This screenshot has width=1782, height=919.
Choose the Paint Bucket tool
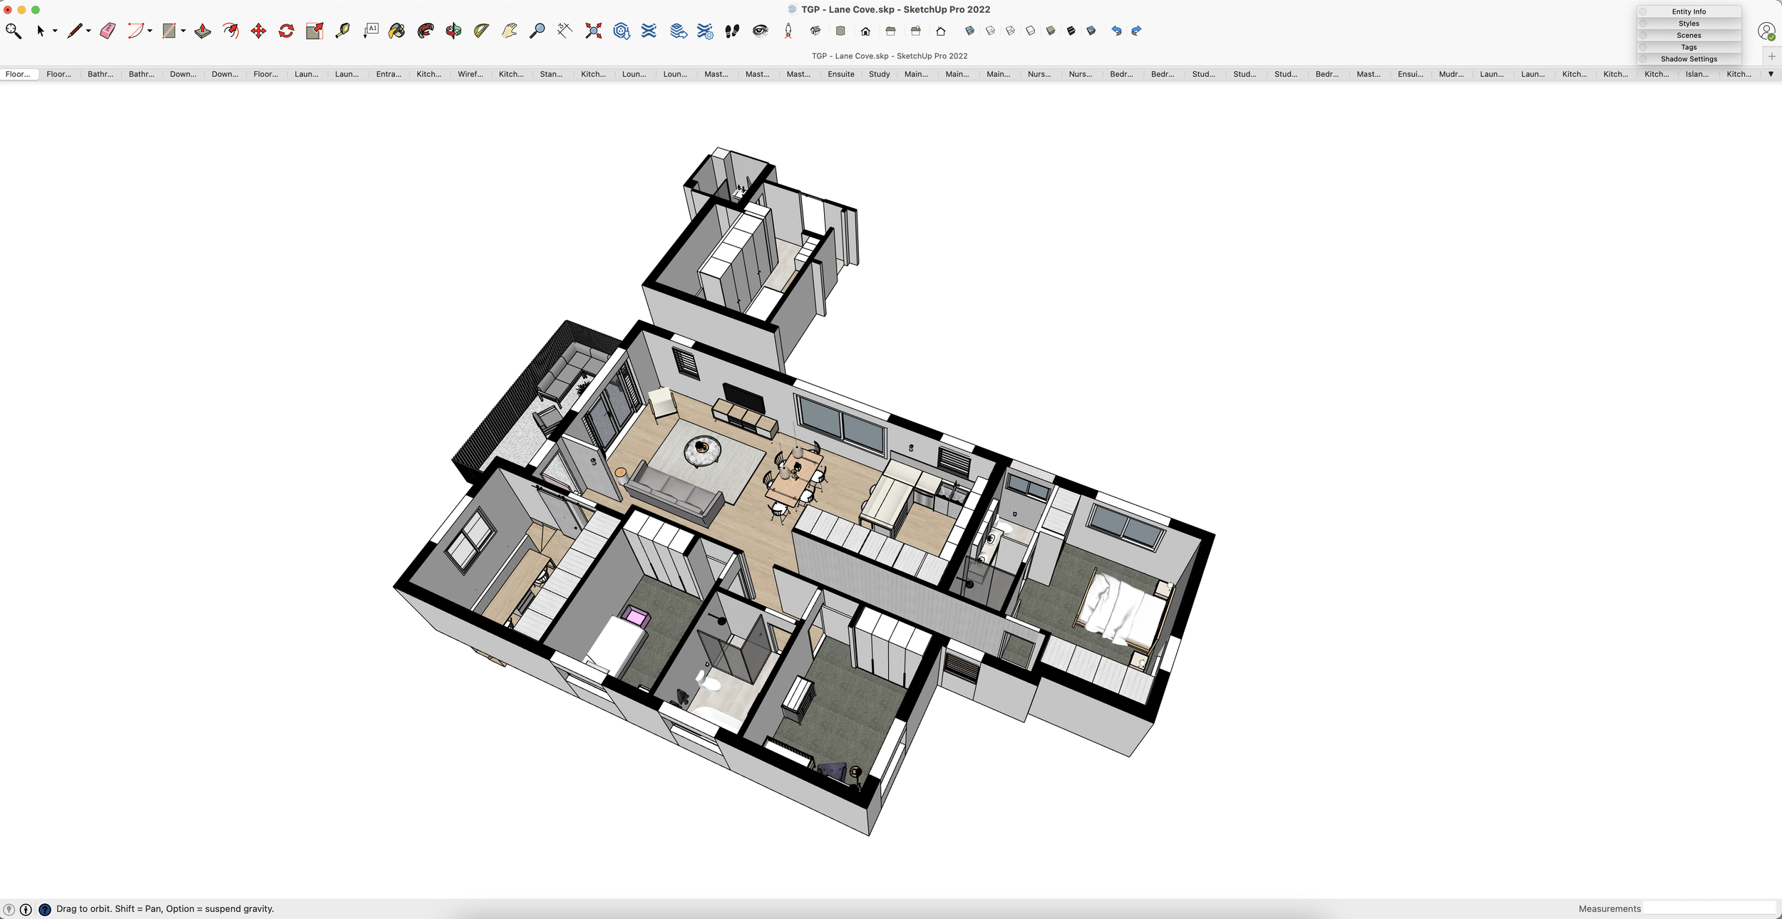(397, 31)
